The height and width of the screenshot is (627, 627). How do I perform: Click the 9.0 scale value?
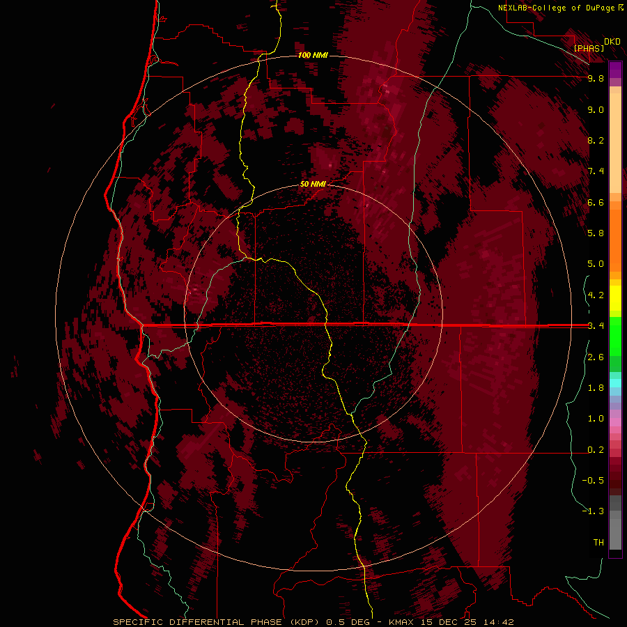pyautogui.click(x=596, y=109)
